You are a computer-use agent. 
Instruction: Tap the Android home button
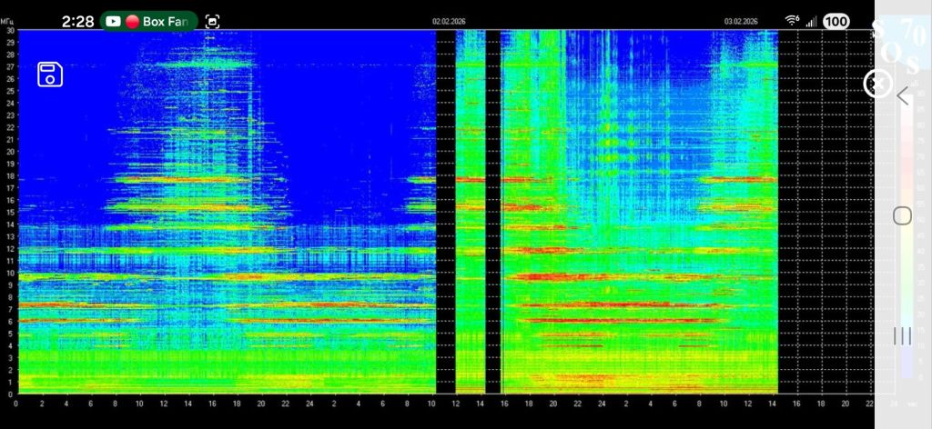901,215
